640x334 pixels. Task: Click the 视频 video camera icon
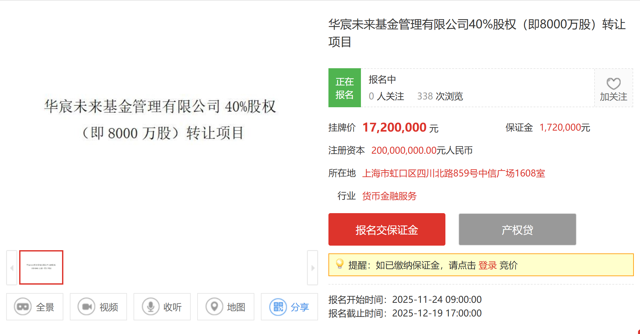point(85,306)
